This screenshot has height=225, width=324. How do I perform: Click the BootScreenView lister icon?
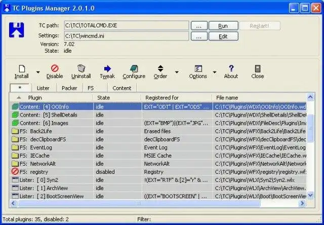[x=15, y=196]
